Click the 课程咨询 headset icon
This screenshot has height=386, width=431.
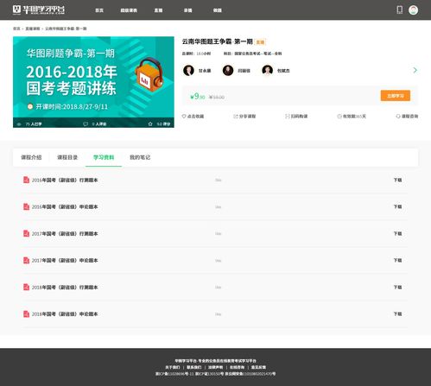pos(398,117)
